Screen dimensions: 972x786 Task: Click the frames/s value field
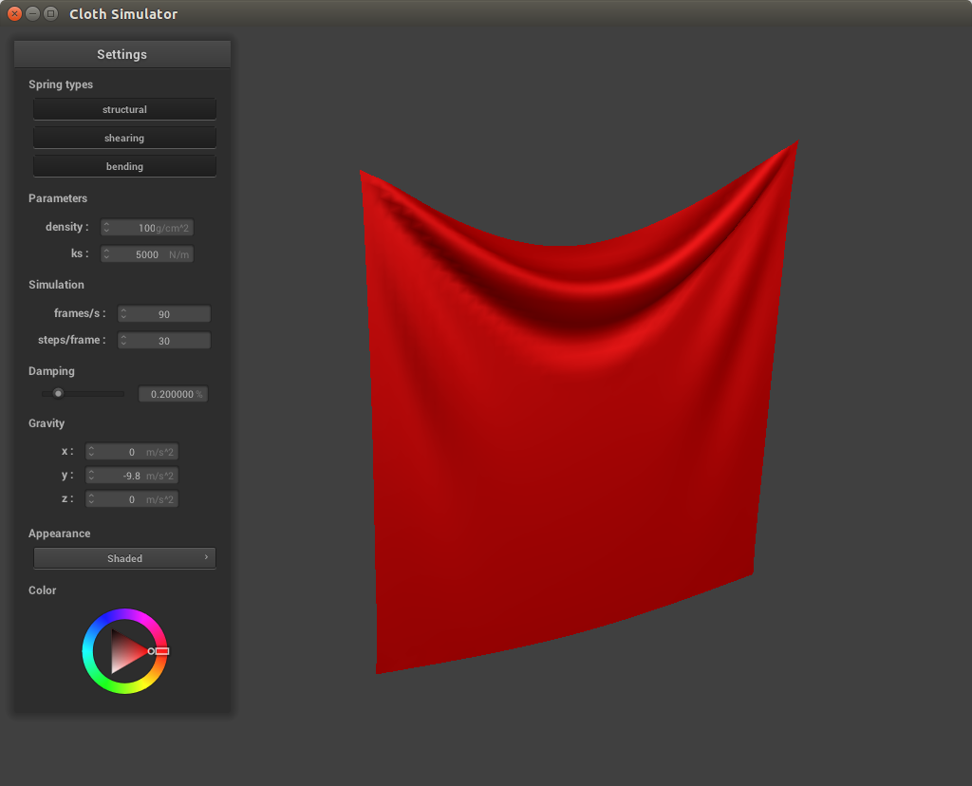click(x=164, y=314)
